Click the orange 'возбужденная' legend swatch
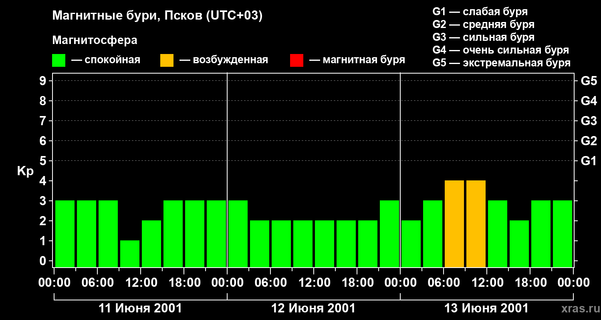 tap(167, 60)
